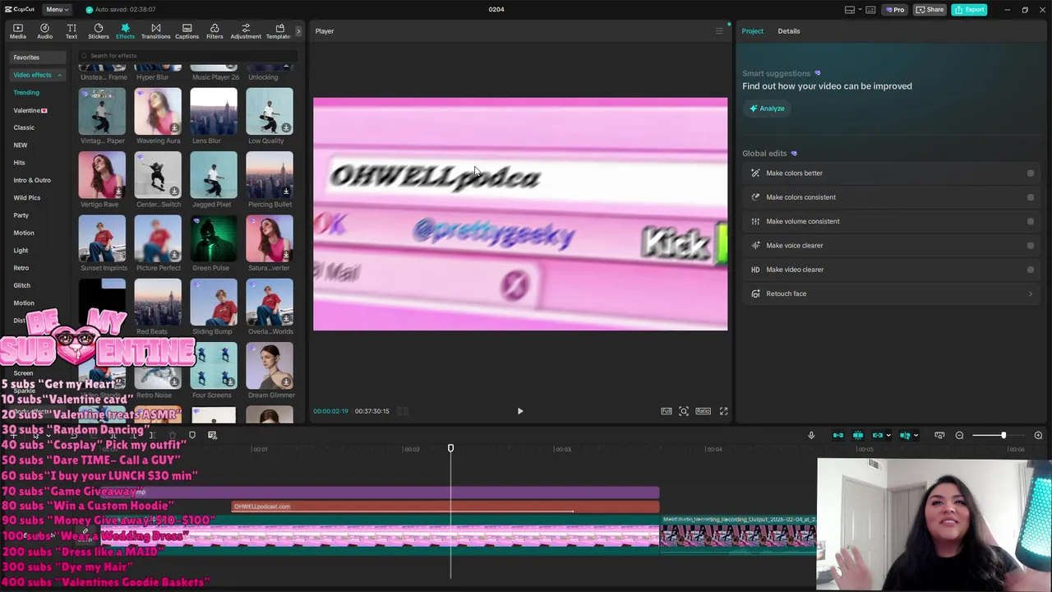Open the preview axis dropdown arrow
Viewport: 1052px width, 592px height.
pos(916,436)
